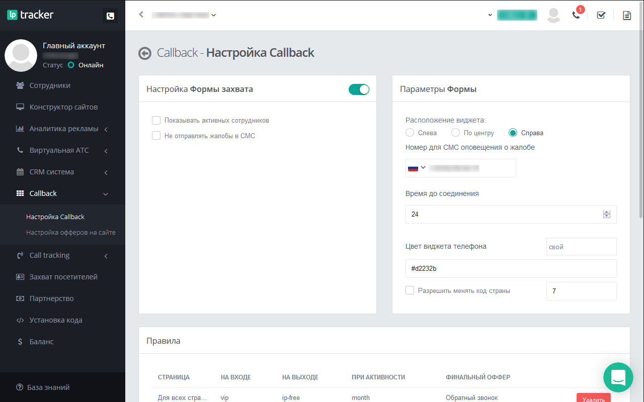Click the left chevron in the top bar

click(x=141, y=15)
